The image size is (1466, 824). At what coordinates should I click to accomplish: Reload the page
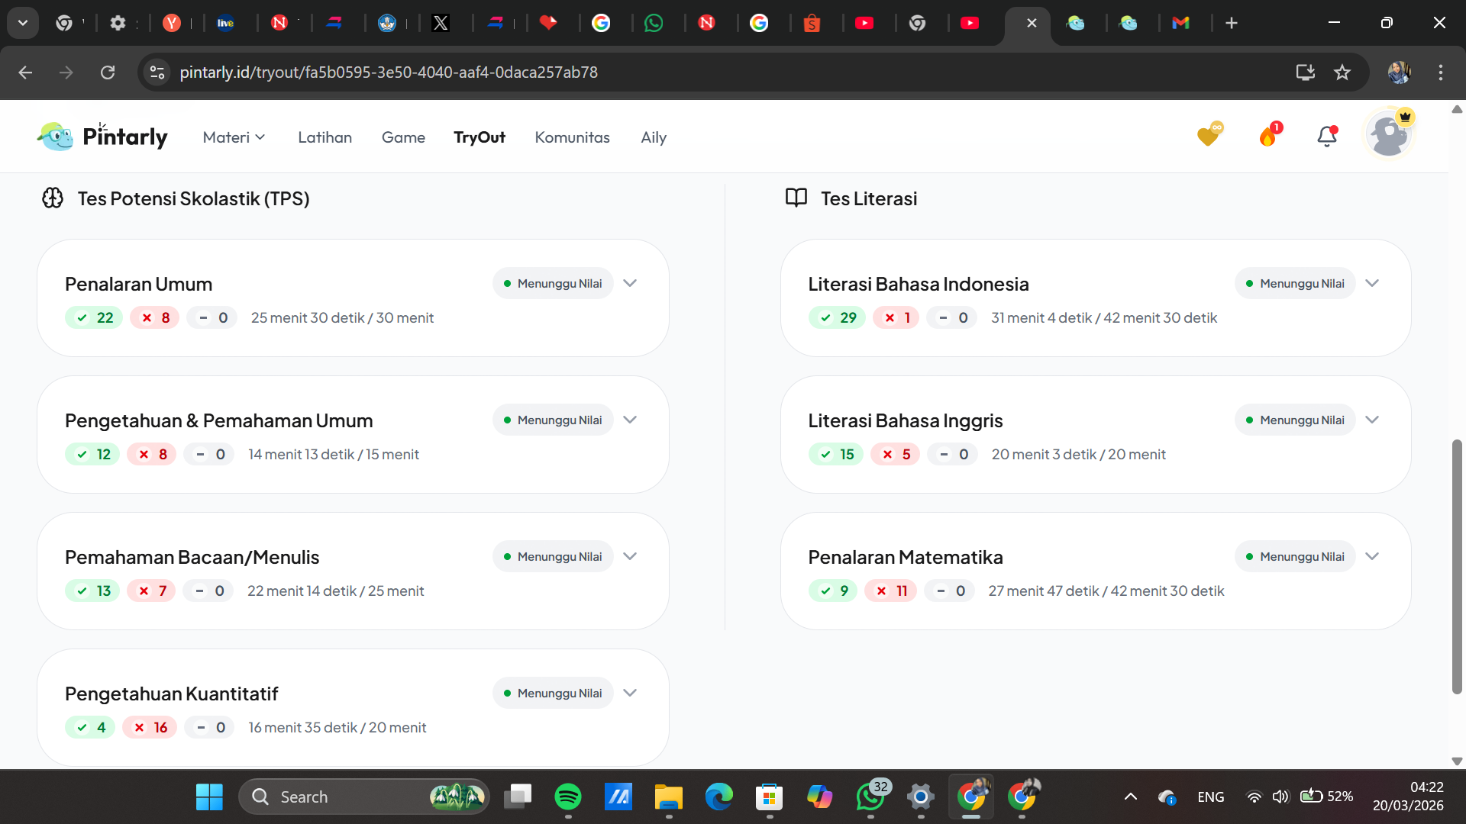[x=108, y=72]
